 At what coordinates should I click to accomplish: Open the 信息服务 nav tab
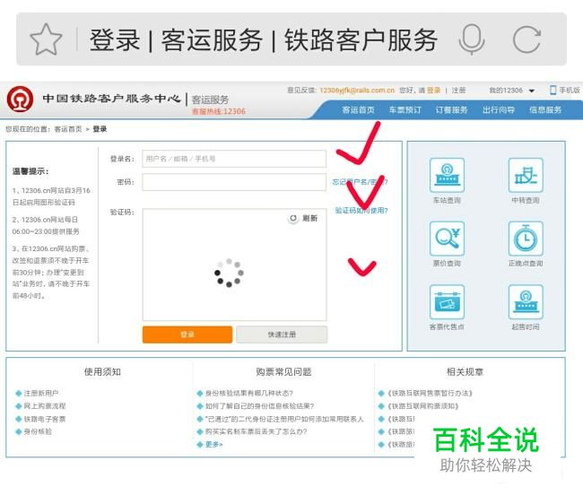545,110
